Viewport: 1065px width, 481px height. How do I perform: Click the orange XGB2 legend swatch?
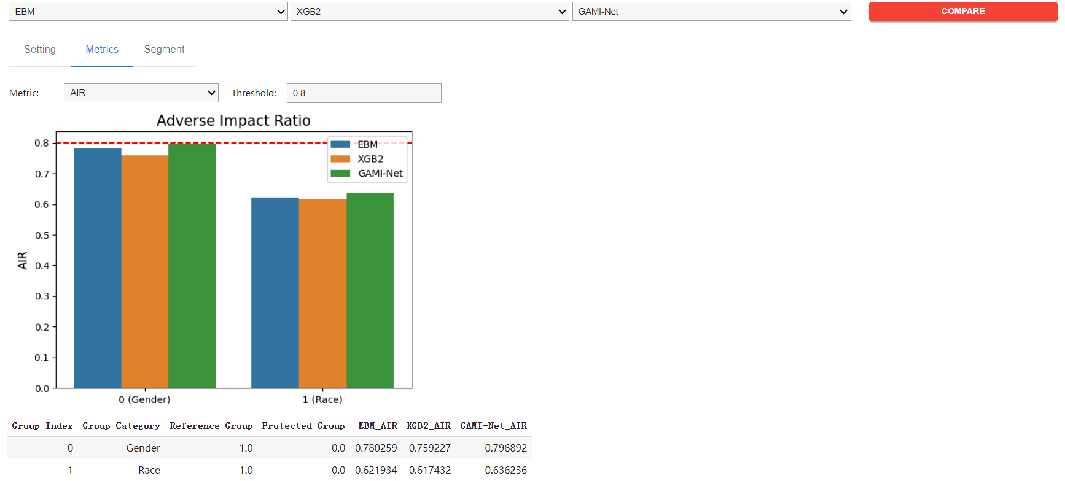(340, 159)
